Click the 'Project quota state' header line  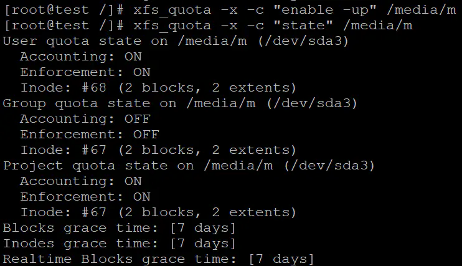pos(189,166)
